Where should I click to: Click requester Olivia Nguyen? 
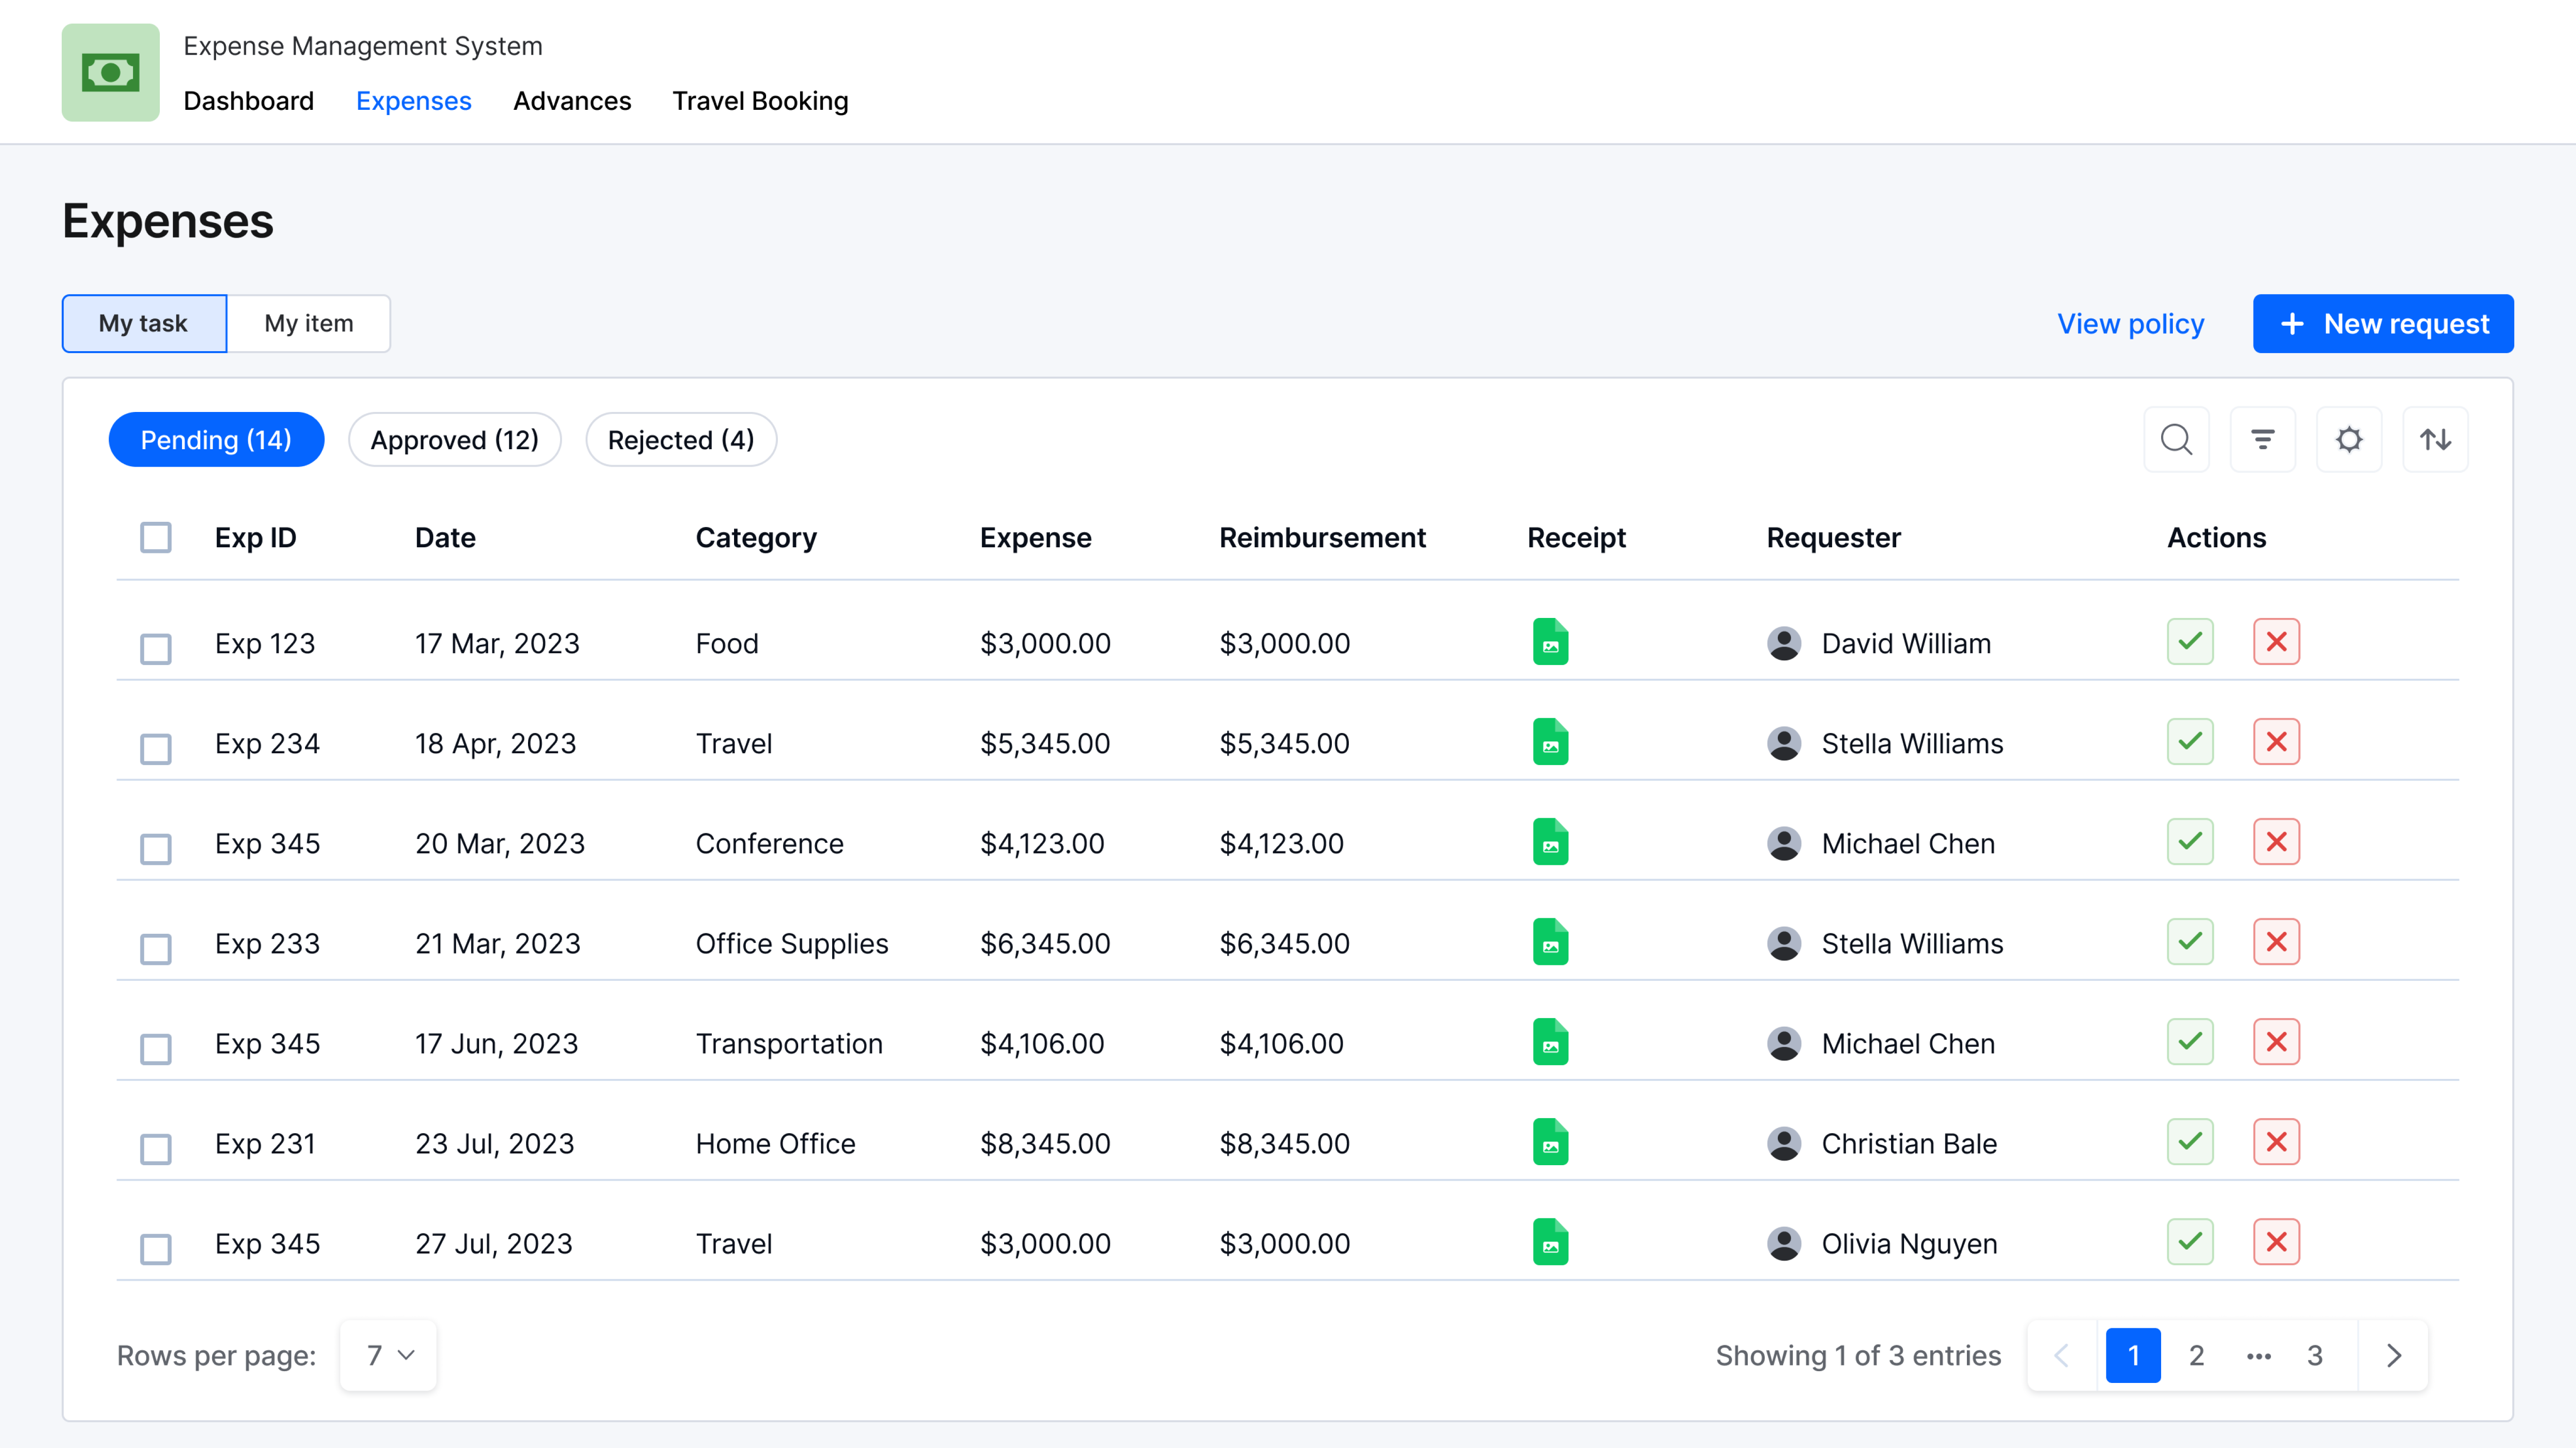point(1909,1243)
